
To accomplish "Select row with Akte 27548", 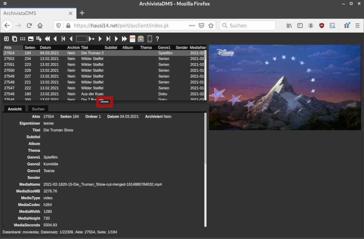I will click(x=103, y=82).
